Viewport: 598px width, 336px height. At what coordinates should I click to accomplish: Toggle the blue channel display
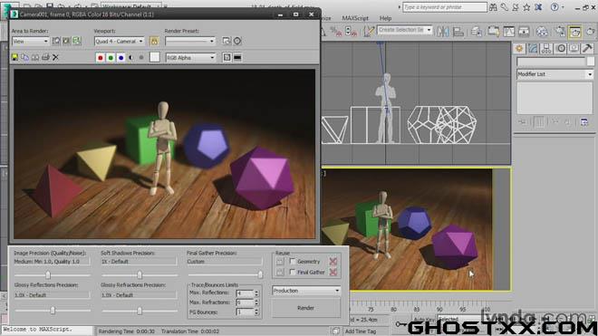pos(121,58)
